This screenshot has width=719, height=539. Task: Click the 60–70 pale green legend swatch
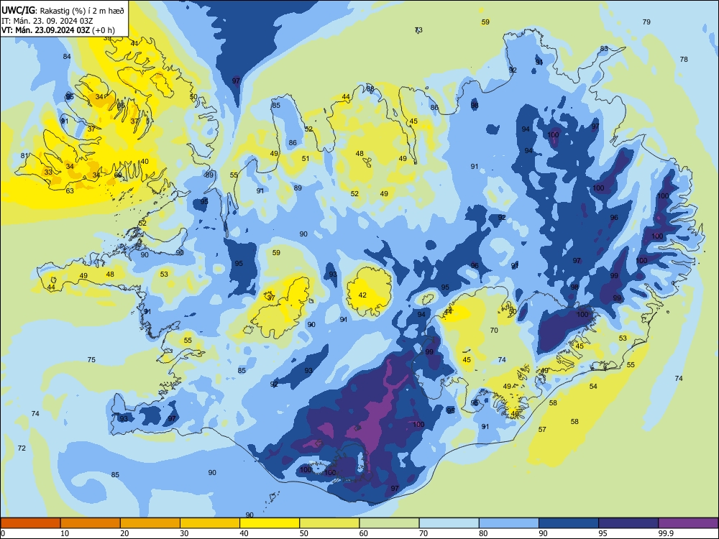point(389,523)
